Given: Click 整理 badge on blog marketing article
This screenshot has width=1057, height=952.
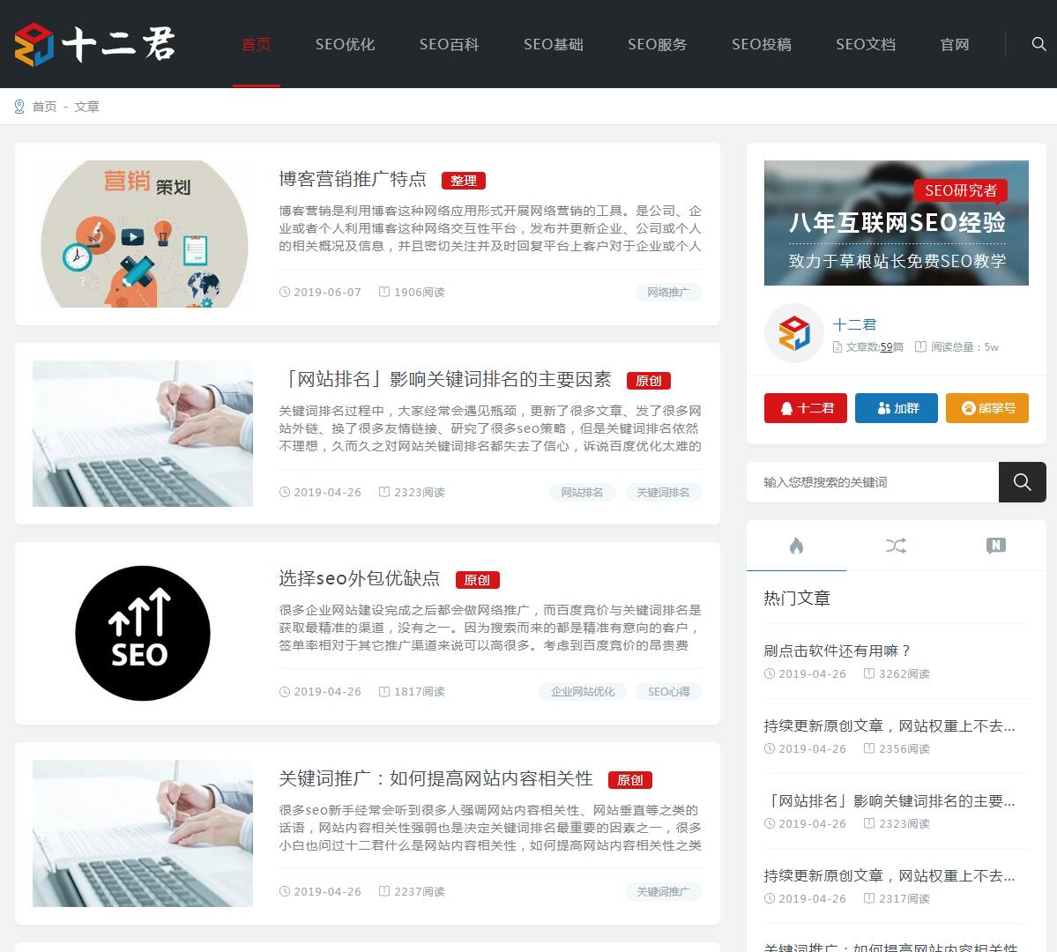Looking at the screenshot, I should pos(464,181).
